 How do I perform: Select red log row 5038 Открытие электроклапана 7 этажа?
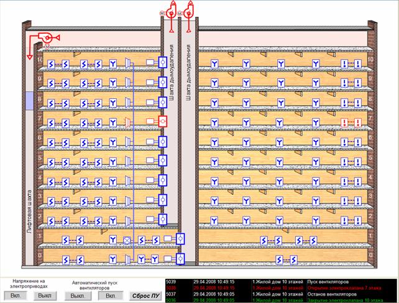point(281,288)
